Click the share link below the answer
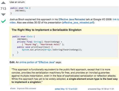The image size is (119, 91). [13, 88]
